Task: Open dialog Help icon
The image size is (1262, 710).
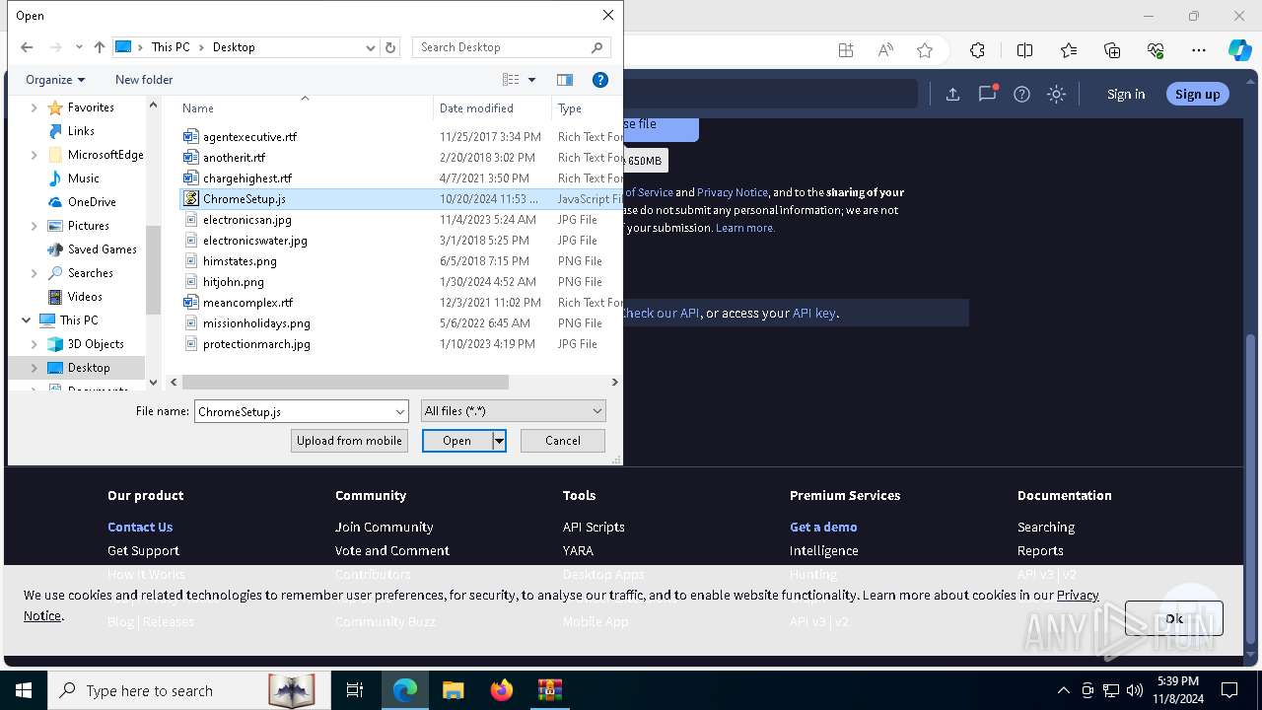Action: coord(600,80)
